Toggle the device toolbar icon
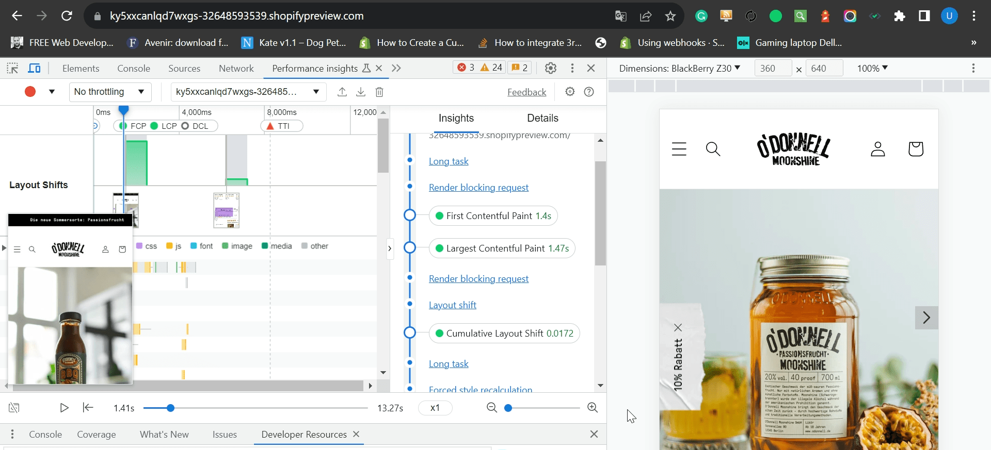The width and height of the screenshot is (991, 450). point(34,68)
